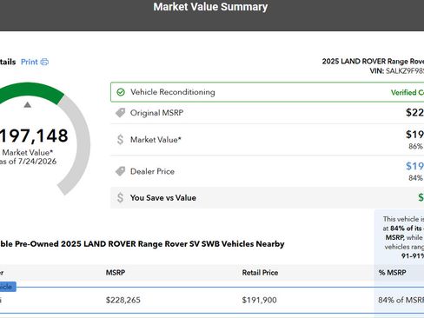Click the % MSRP column header
Viewport: 424px width, 318px height.
tap(393, 273)
